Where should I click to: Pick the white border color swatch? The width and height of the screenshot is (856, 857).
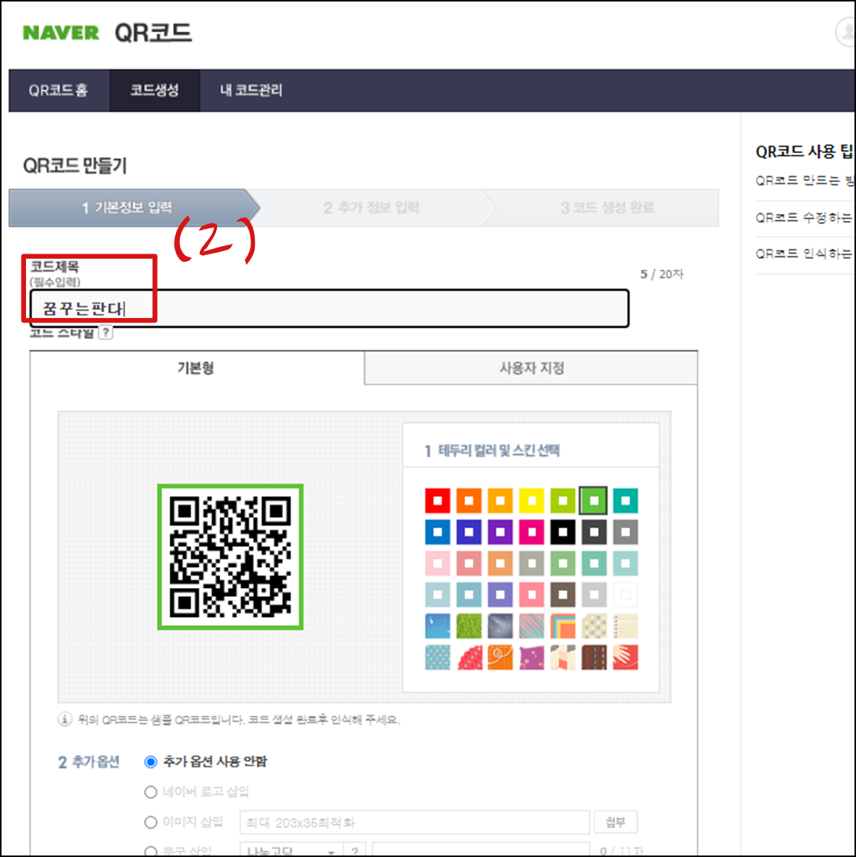pyautogui.click(x=626, y=595)
